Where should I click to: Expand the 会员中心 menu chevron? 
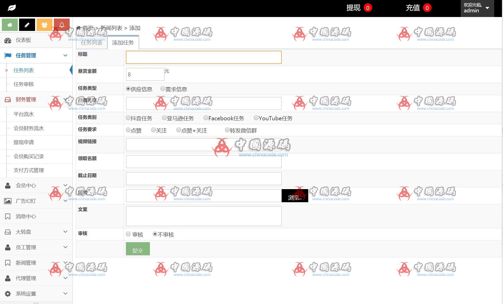[x=66, y=185]
